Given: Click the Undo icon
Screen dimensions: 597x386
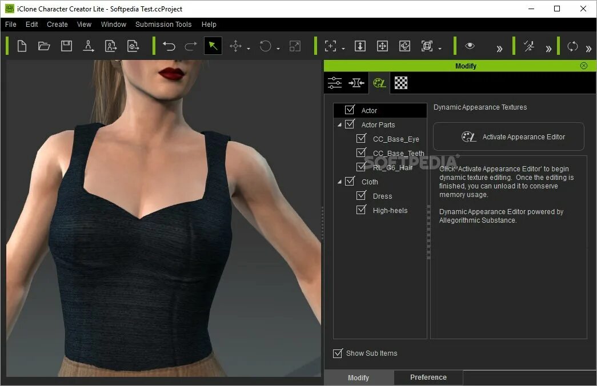Looking at the screenshot, I should pos(169,46).
